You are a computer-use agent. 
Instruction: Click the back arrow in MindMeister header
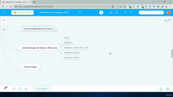tap(4, 13)
